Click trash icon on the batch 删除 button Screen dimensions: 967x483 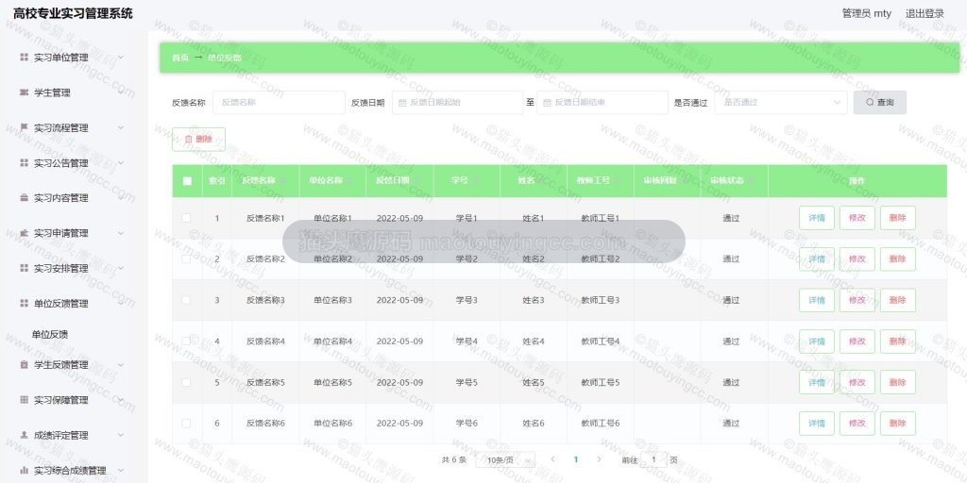[x=189, y=140]
